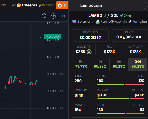148x119 pixels.
Task: Select the 24H timeframe tab
Action: tap(138, 64)
